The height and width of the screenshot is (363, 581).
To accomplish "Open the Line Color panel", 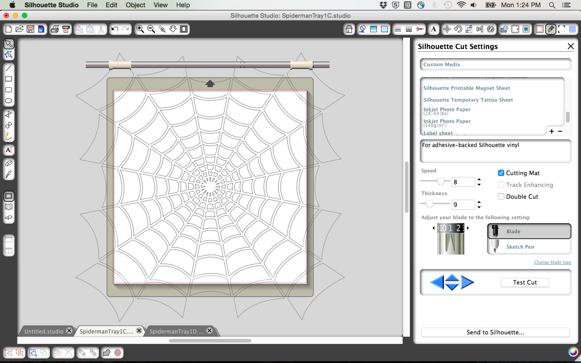I will [398, 29].
